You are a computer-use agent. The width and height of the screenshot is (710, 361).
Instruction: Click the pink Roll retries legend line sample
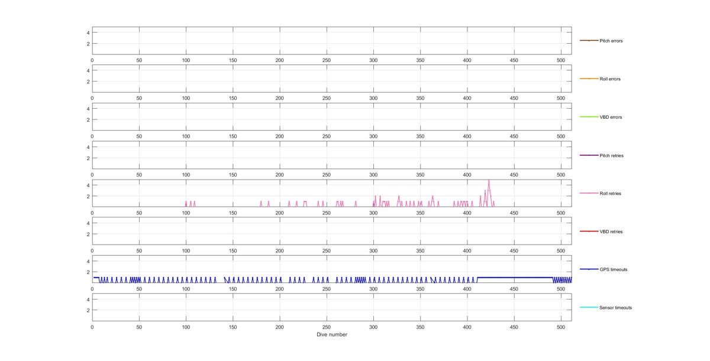point(589,193)
